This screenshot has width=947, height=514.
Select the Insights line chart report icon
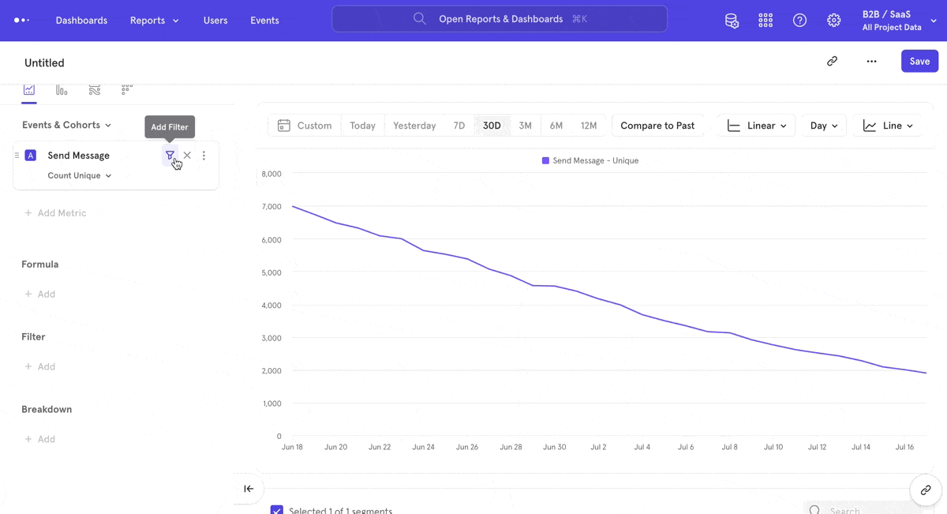pos(29,90)
